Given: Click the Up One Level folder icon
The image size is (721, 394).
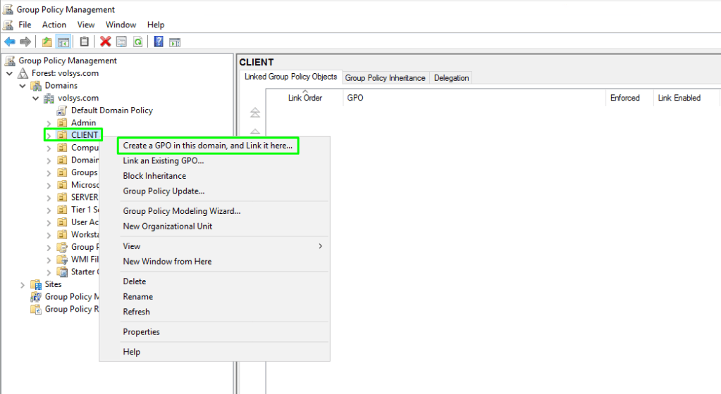Looking at the screenshot, I should click(x=47, y=42).
